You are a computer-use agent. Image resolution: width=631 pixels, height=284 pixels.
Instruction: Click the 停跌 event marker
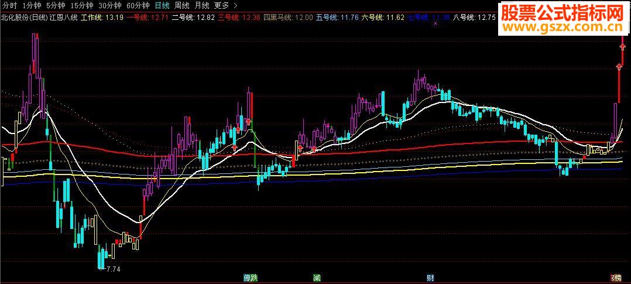(251, 278)
